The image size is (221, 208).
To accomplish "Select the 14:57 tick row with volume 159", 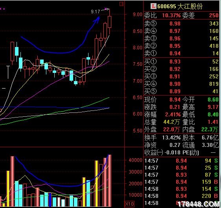I will click(x=181, y=182).
